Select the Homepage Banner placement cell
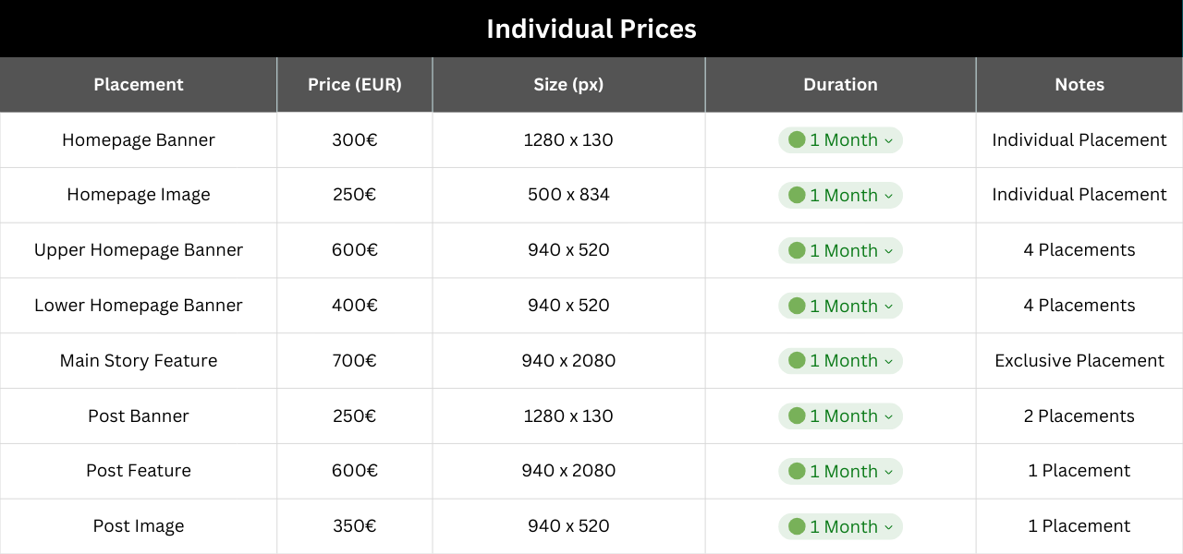 tap(139, 140)
